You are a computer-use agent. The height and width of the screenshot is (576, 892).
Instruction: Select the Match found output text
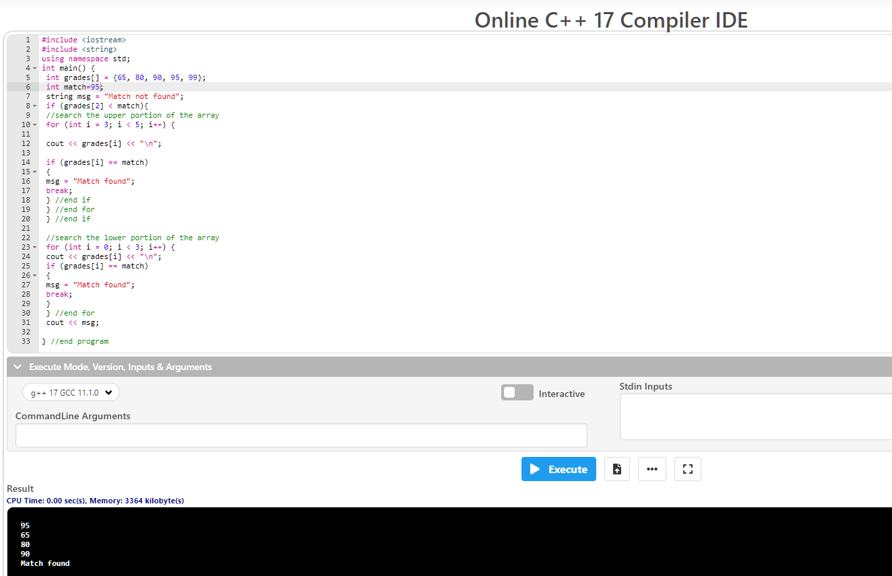44,563
